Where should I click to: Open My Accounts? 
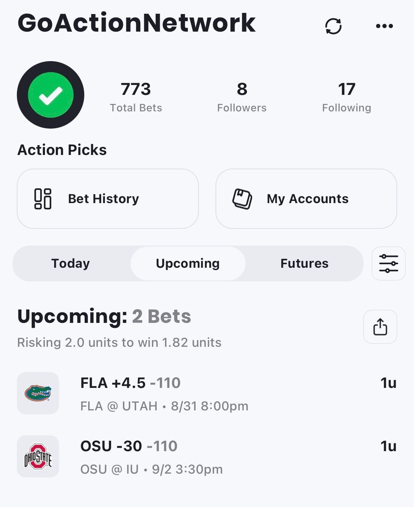click(x=306, y=199)
